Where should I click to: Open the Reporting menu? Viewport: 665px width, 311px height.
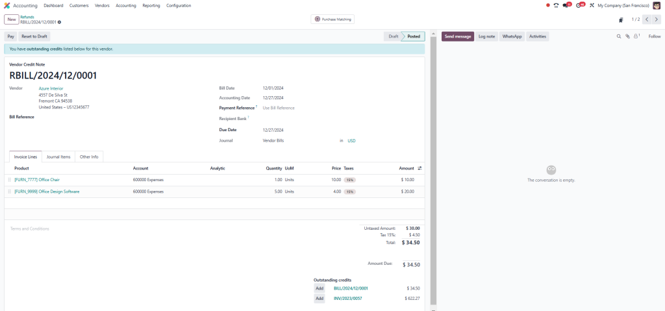pos(151,5)
